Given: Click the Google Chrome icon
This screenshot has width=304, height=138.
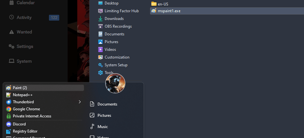Looking at the screenshot, I should pos(8,109).
